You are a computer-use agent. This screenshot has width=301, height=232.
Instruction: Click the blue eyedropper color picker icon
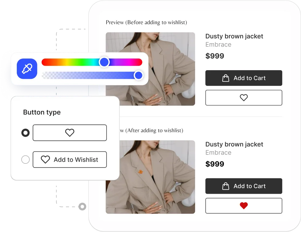27,69
